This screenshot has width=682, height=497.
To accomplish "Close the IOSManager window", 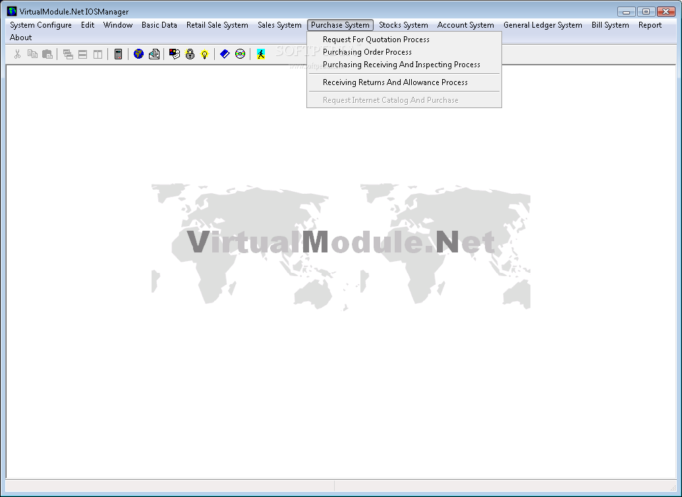I will (x=666, y=12).
